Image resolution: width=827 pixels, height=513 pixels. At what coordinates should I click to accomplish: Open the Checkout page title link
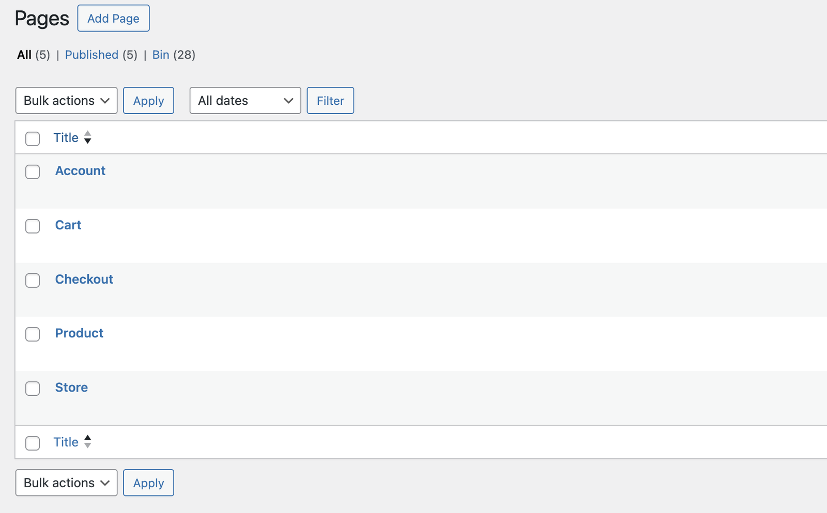[84, 279]
